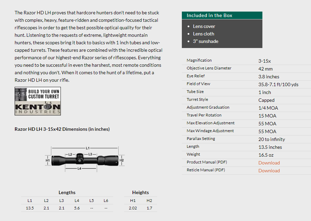This screenshot has width=311, height=221.
Task: Select the field of view '35.8-7.1 ft/100 yds'
Action: click(278, 84)
